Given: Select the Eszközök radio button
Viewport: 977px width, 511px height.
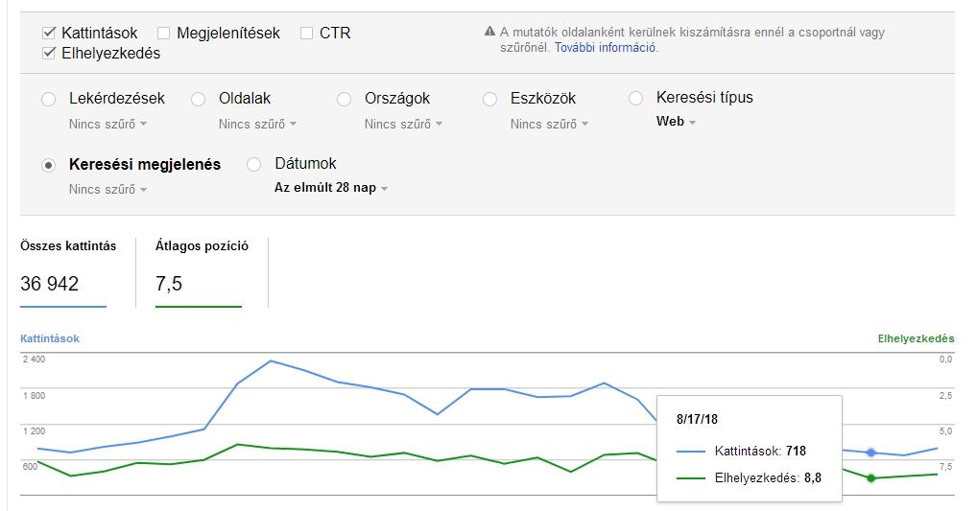Looking at the screenshot, I should point(490,99).
